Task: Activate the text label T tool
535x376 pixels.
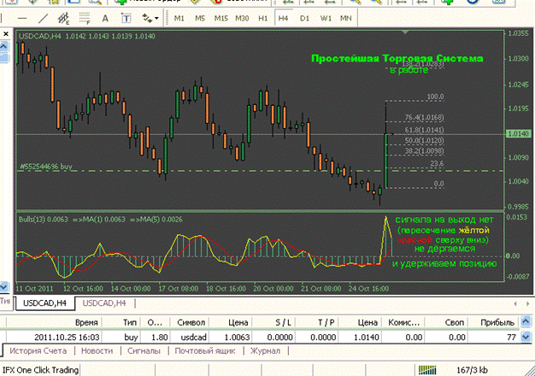Action: click(x=126, y=18)
